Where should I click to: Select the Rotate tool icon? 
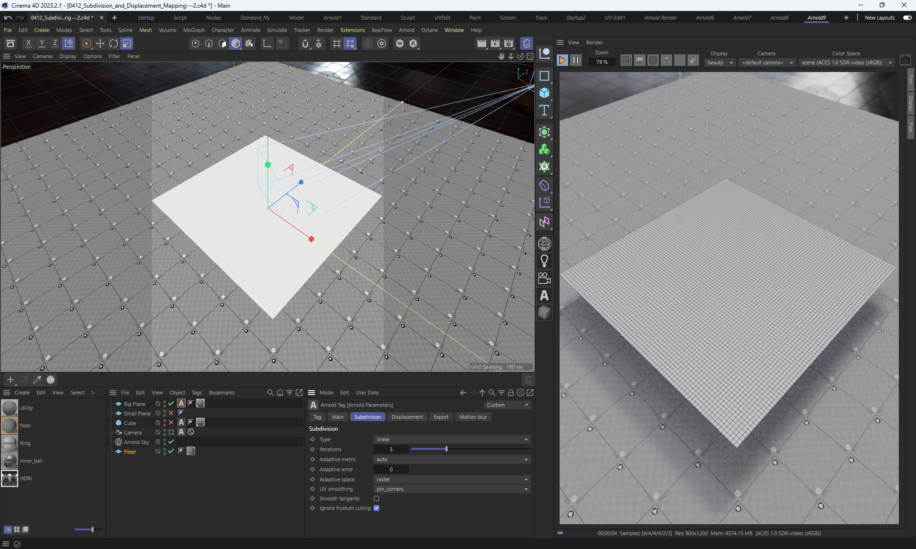tap(114, 43)
